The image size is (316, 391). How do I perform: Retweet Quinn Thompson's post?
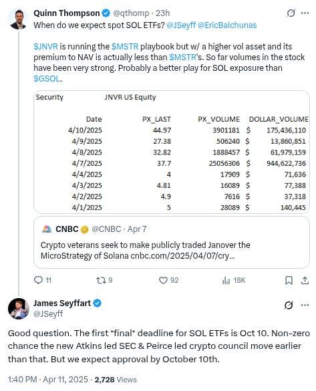coord(101,280)
